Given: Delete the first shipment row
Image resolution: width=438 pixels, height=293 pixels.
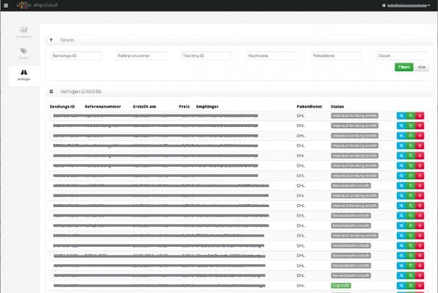Looking at the screenshot, I should (420, 116).
